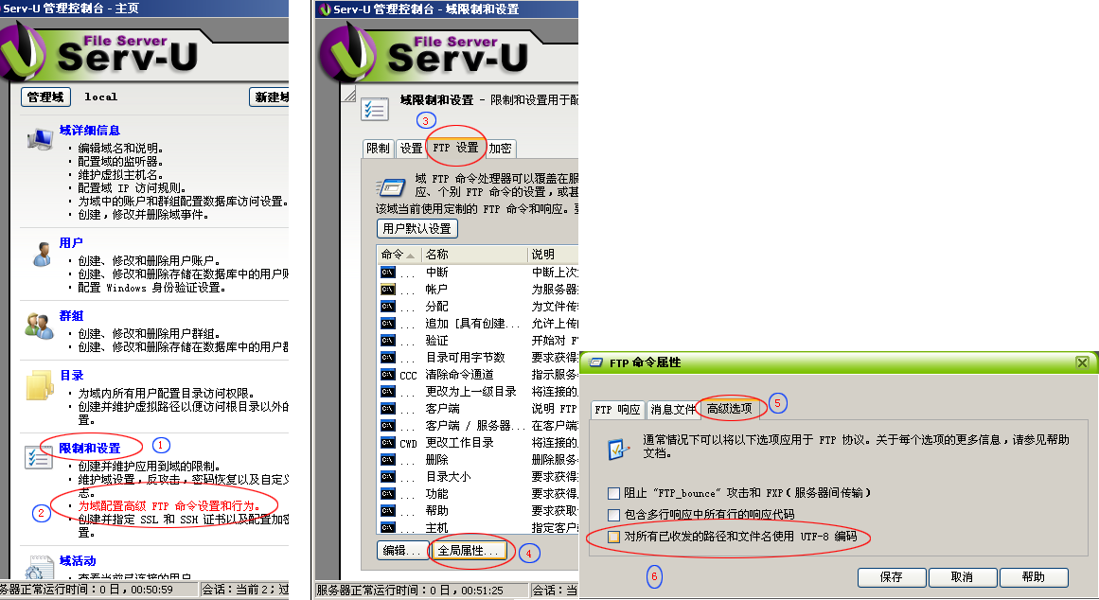The width and height of the screenshot is (1099, 600).
Task: Click the 用户默认设置 button
Action: (x=417, y=228)
